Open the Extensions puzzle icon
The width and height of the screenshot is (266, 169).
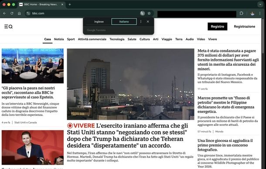[242, 13]
